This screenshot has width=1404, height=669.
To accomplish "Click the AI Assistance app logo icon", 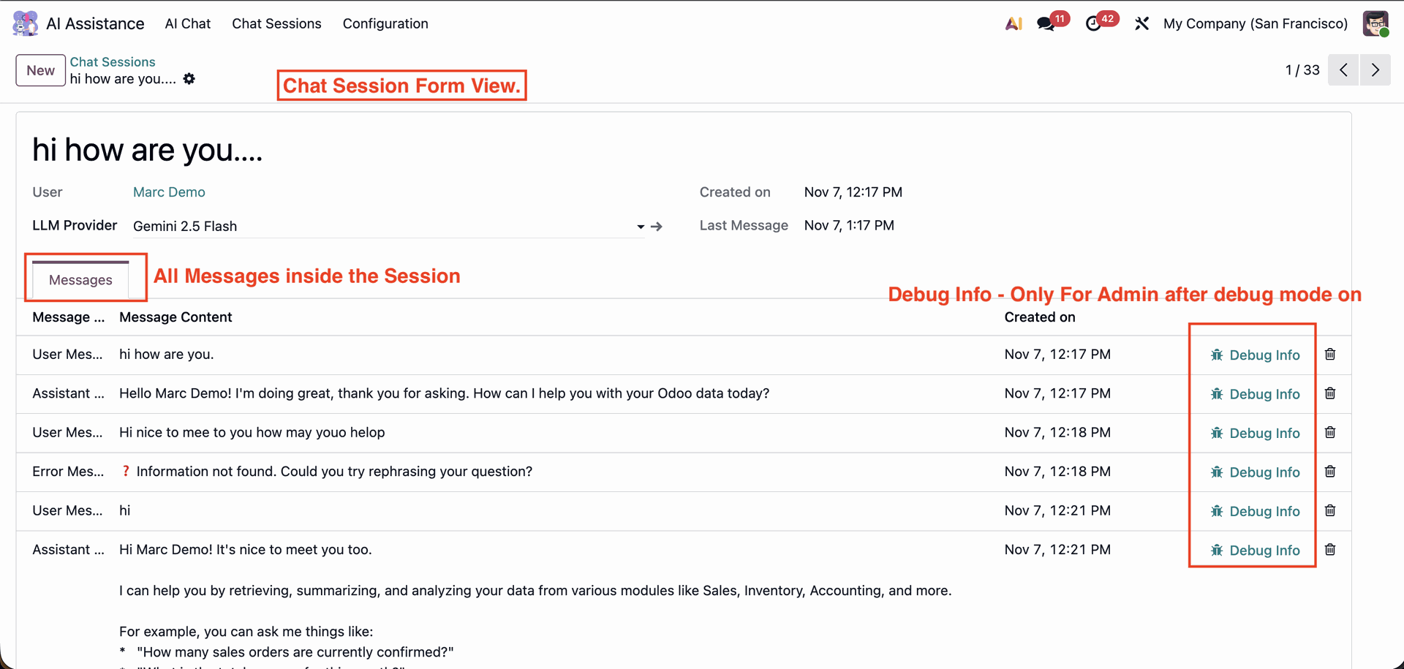I will pos(26,23).
